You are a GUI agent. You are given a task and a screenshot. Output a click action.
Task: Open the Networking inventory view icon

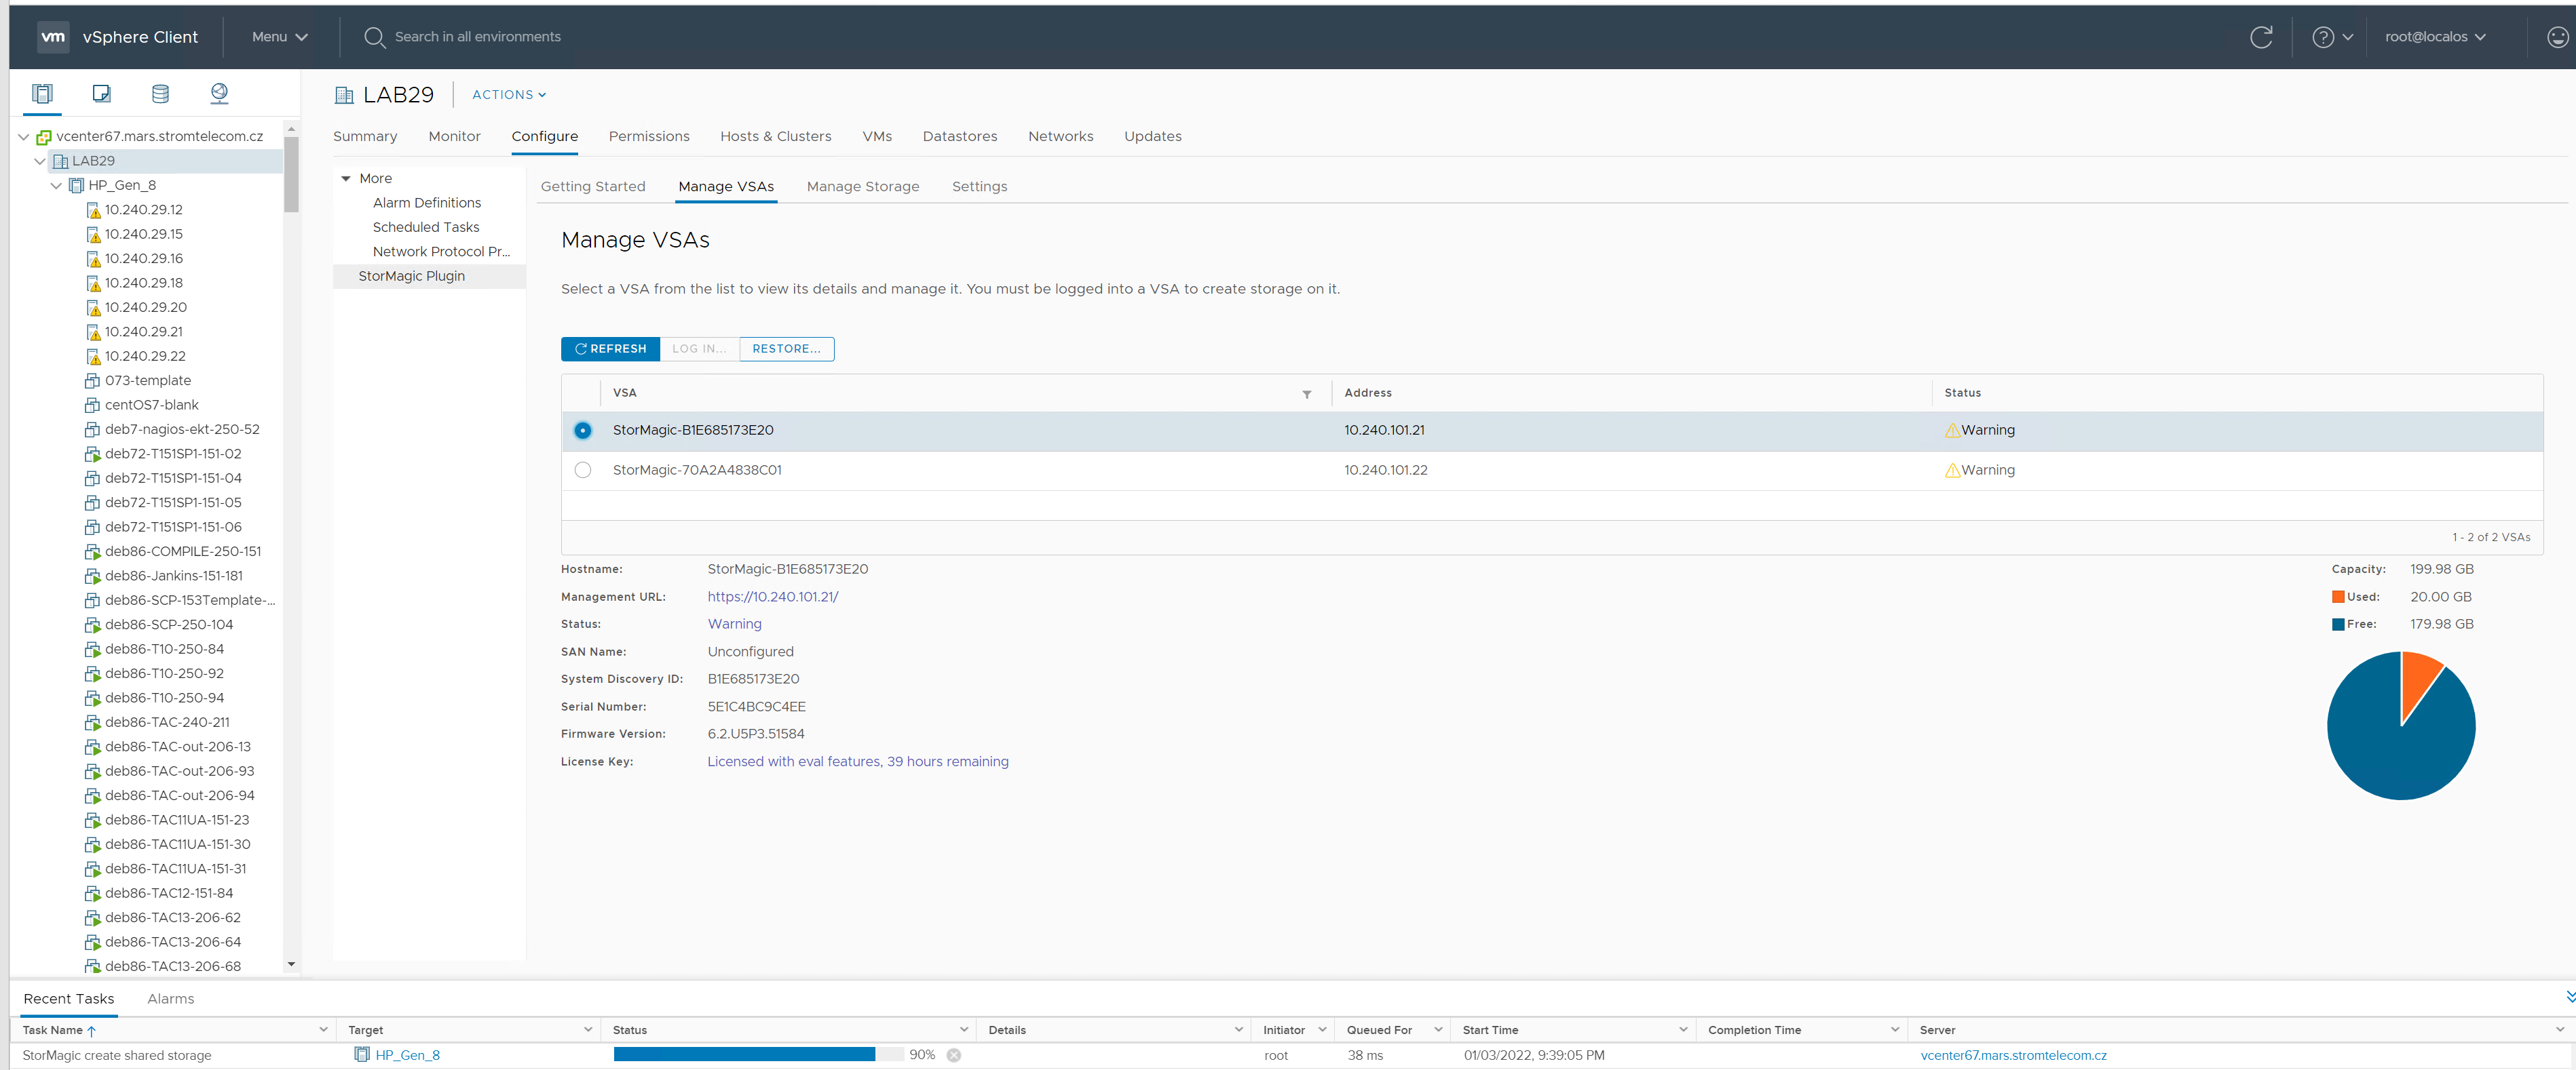tap(219, 94)
